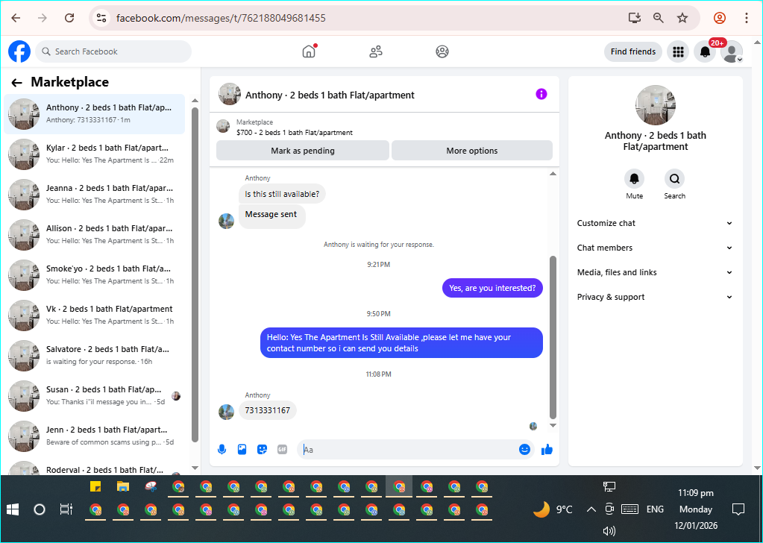Open the Facebook apps menu grid
Viewport: 763px width, 543px height.
coord(678,51)
